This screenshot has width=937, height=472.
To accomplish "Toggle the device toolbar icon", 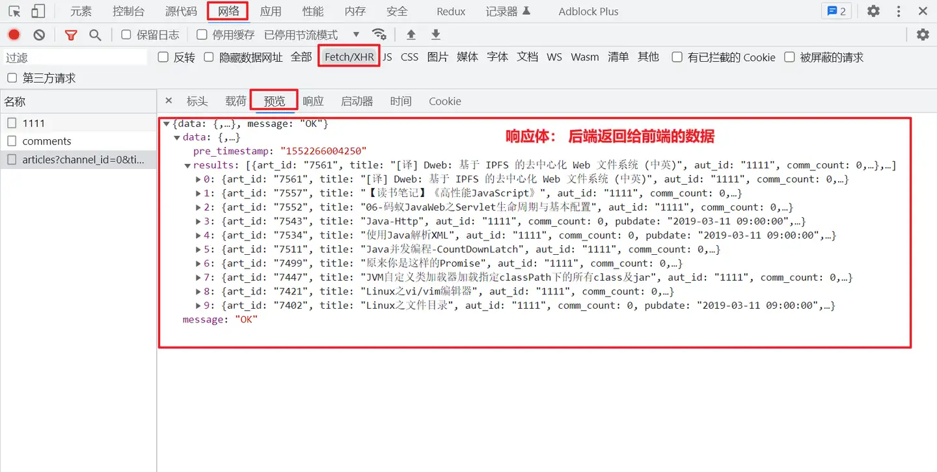I will [38, 11].
